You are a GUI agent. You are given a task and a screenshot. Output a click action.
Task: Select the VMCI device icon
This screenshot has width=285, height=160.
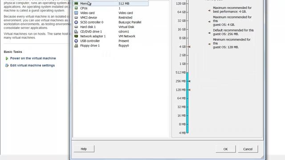tap(76, 18)
